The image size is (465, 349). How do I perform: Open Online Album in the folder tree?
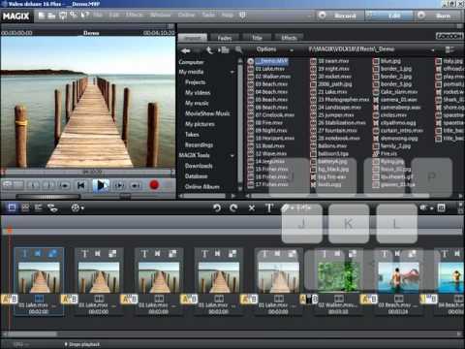click(x=202, y=187)
